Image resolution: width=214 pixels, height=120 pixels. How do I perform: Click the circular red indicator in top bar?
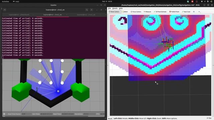197,1
